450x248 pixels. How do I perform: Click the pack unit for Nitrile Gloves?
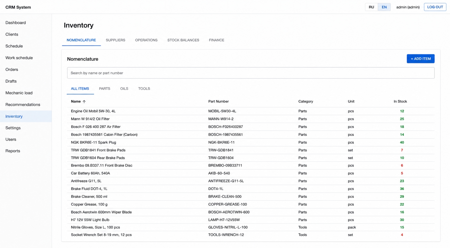click(352, 227)
